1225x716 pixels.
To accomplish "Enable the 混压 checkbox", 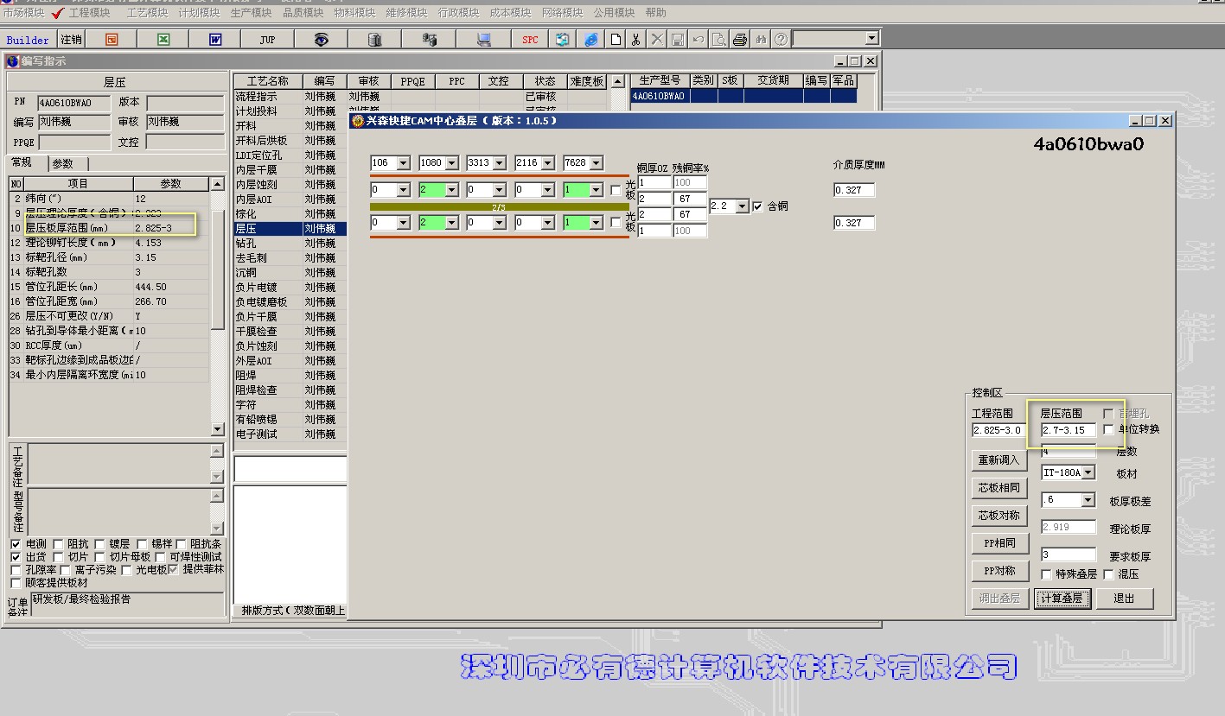I will point(1108,574).
